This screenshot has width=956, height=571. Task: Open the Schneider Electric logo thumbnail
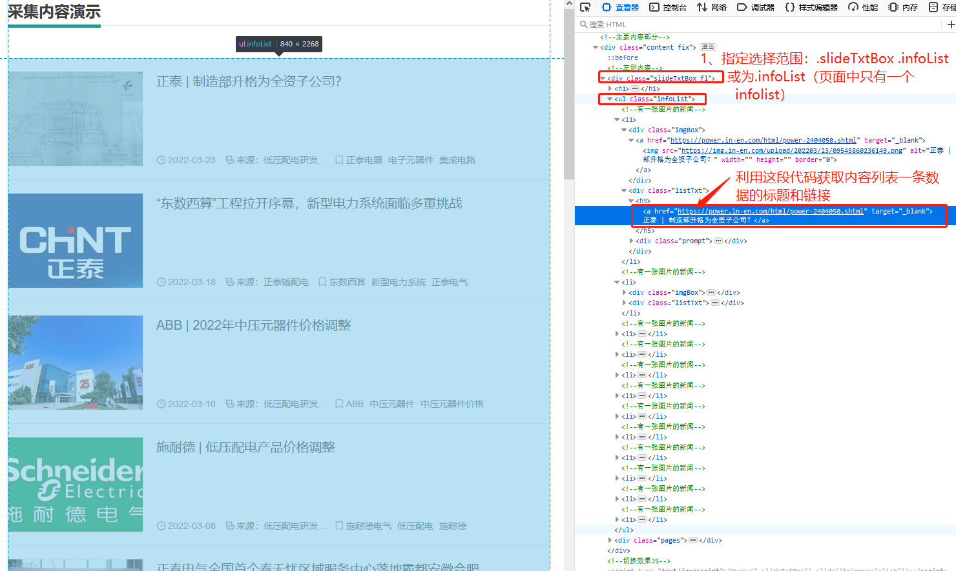pos(76,485)
